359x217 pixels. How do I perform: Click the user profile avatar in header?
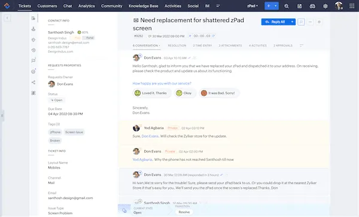339,6
